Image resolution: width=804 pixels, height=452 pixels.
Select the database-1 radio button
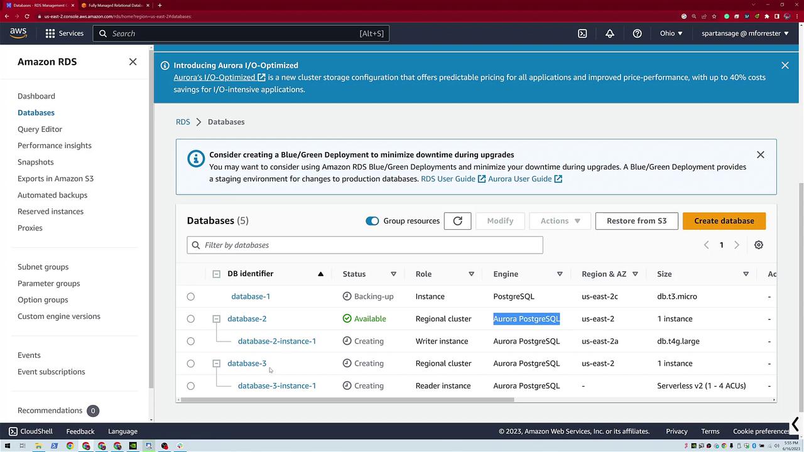coord(191,296)
